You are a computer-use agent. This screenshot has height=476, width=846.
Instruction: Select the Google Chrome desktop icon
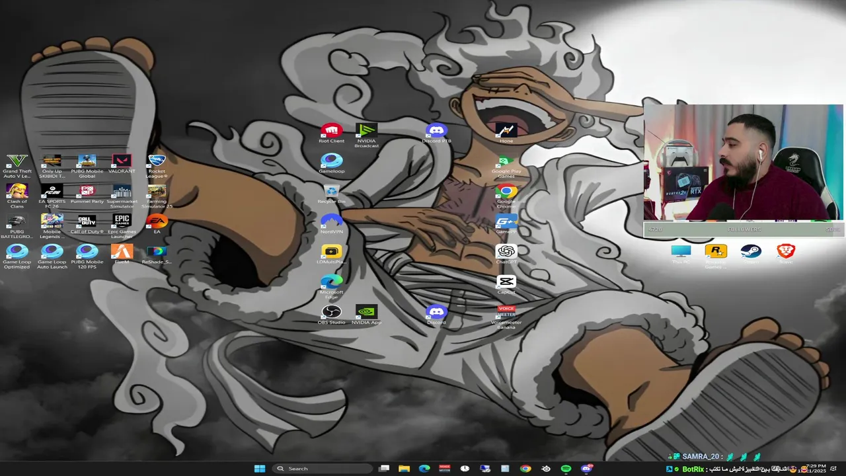coord(506,196)
